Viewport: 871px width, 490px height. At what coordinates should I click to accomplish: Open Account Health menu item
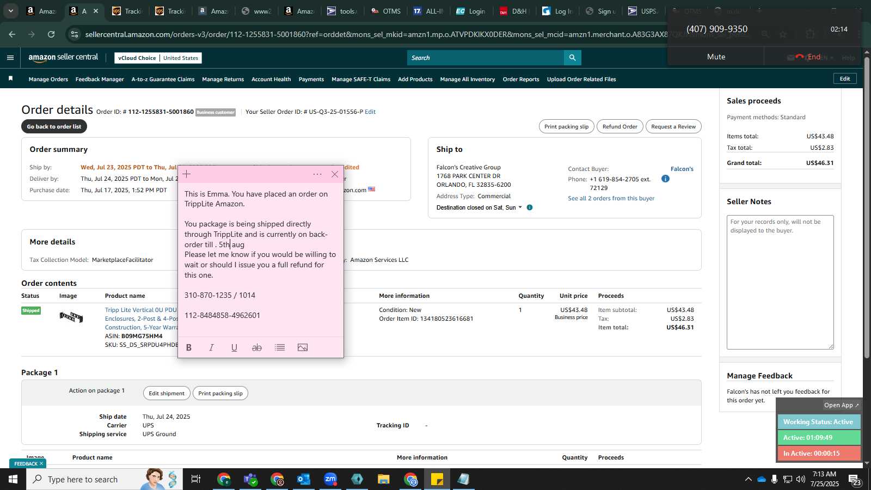(x=271, y=79)
